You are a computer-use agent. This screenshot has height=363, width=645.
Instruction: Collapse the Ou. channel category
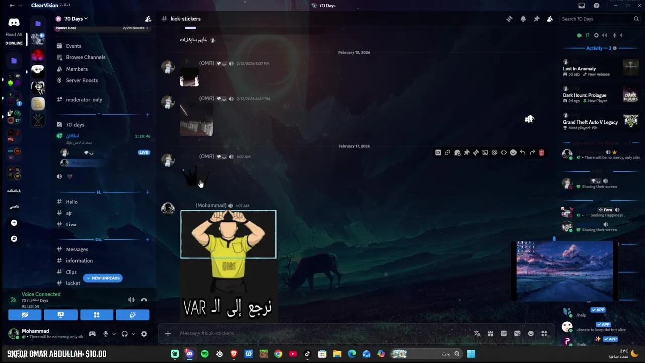(99, 239)
